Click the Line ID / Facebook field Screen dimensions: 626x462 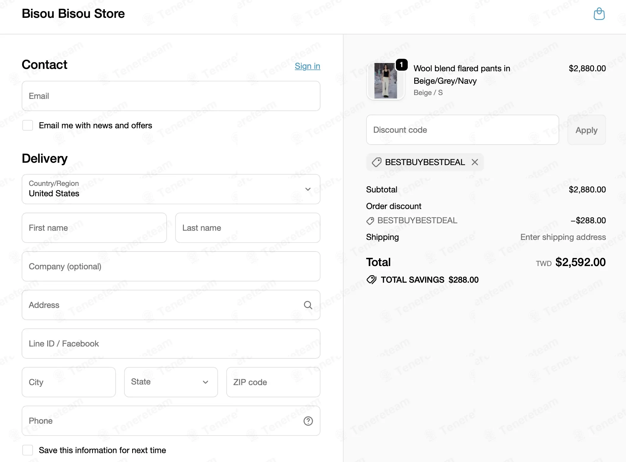tap(171, 344)
